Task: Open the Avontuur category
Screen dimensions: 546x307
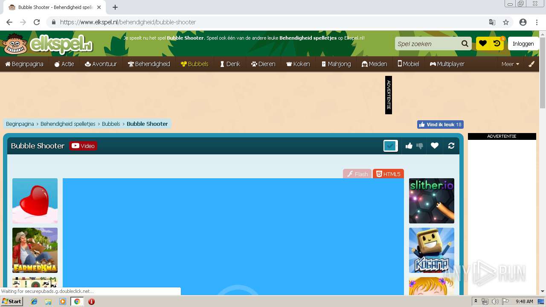Action: (x=101, y=64)
